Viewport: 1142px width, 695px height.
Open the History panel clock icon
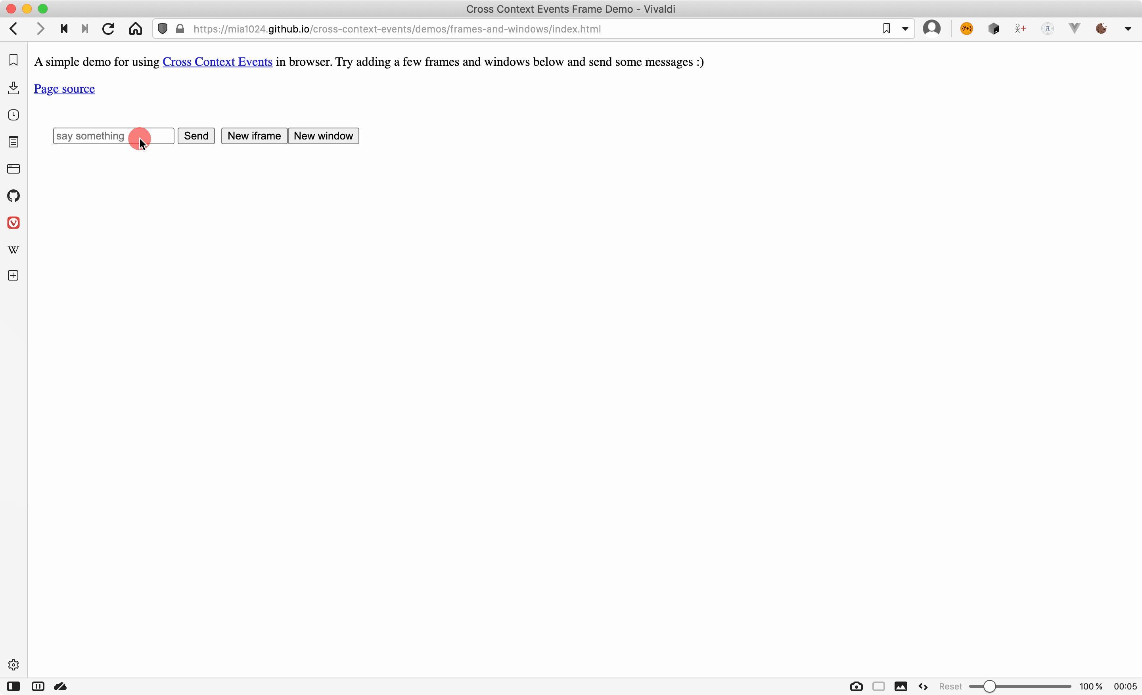[x=13, y=115]
